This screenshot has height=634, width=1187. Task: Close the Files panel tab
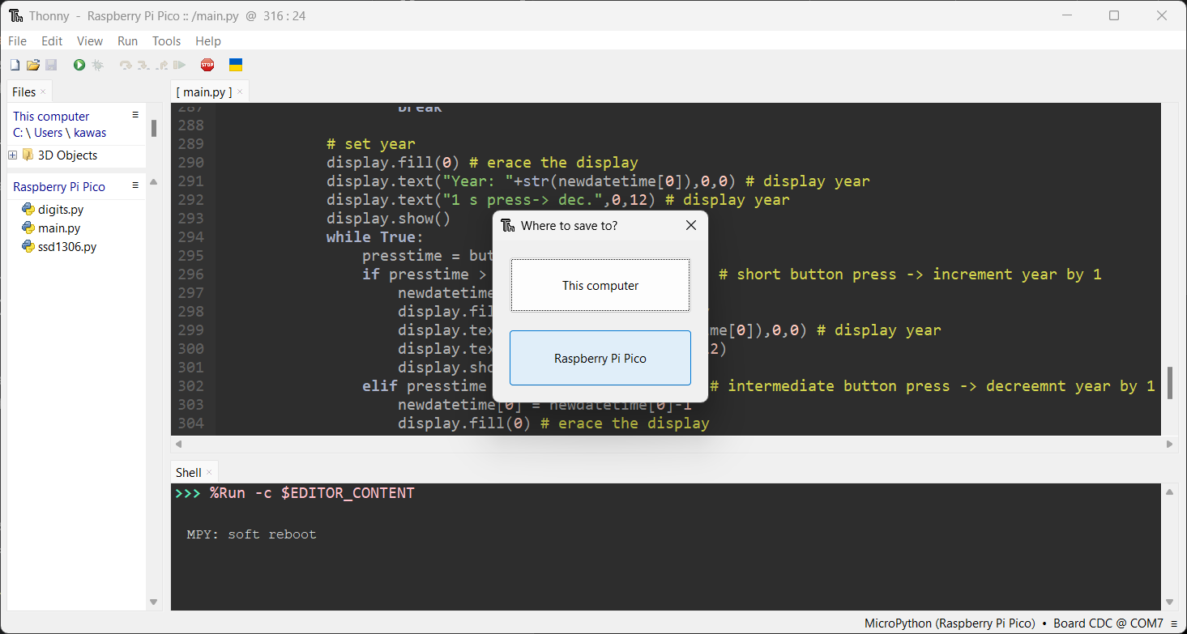[x=43, y=92]
